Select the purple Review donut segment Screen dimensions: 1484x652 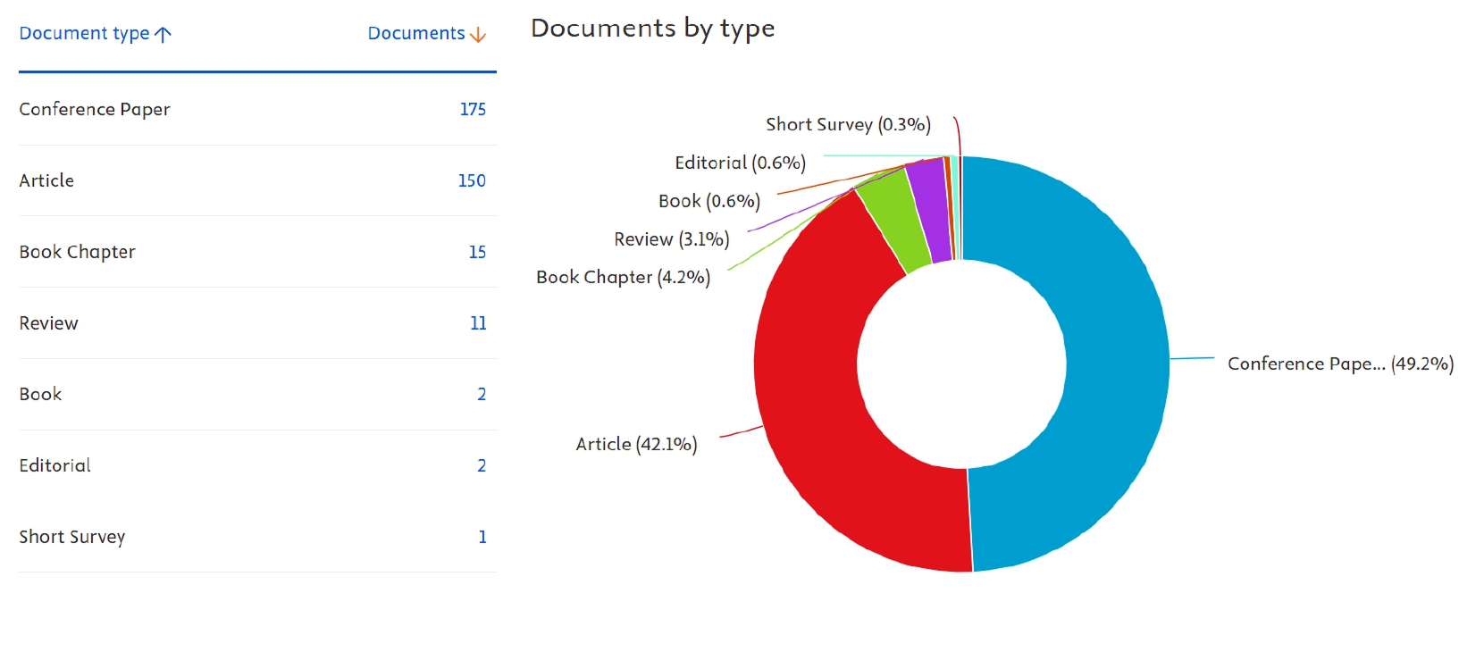(929, 209)
